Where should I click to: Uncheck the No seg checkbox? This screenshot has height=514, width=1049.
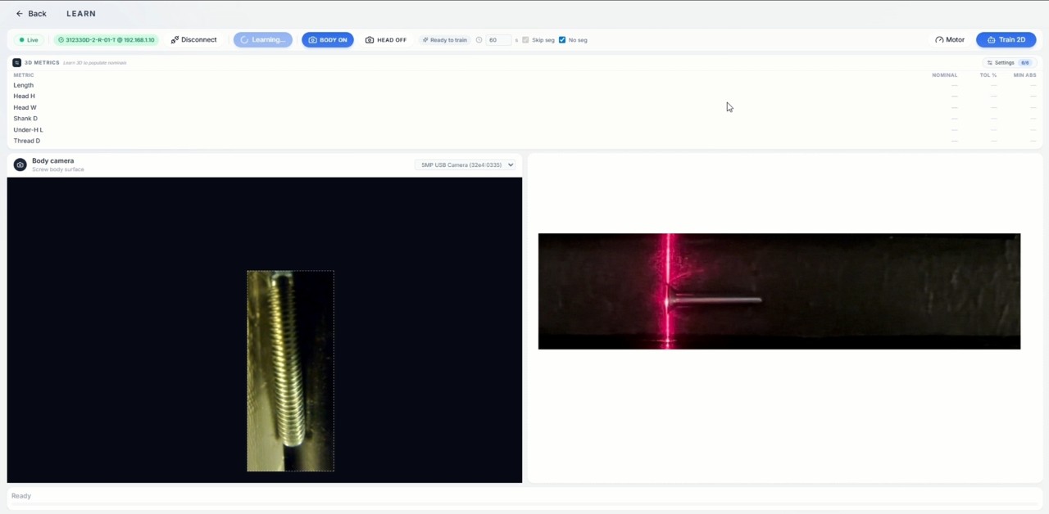pos(562,39)
